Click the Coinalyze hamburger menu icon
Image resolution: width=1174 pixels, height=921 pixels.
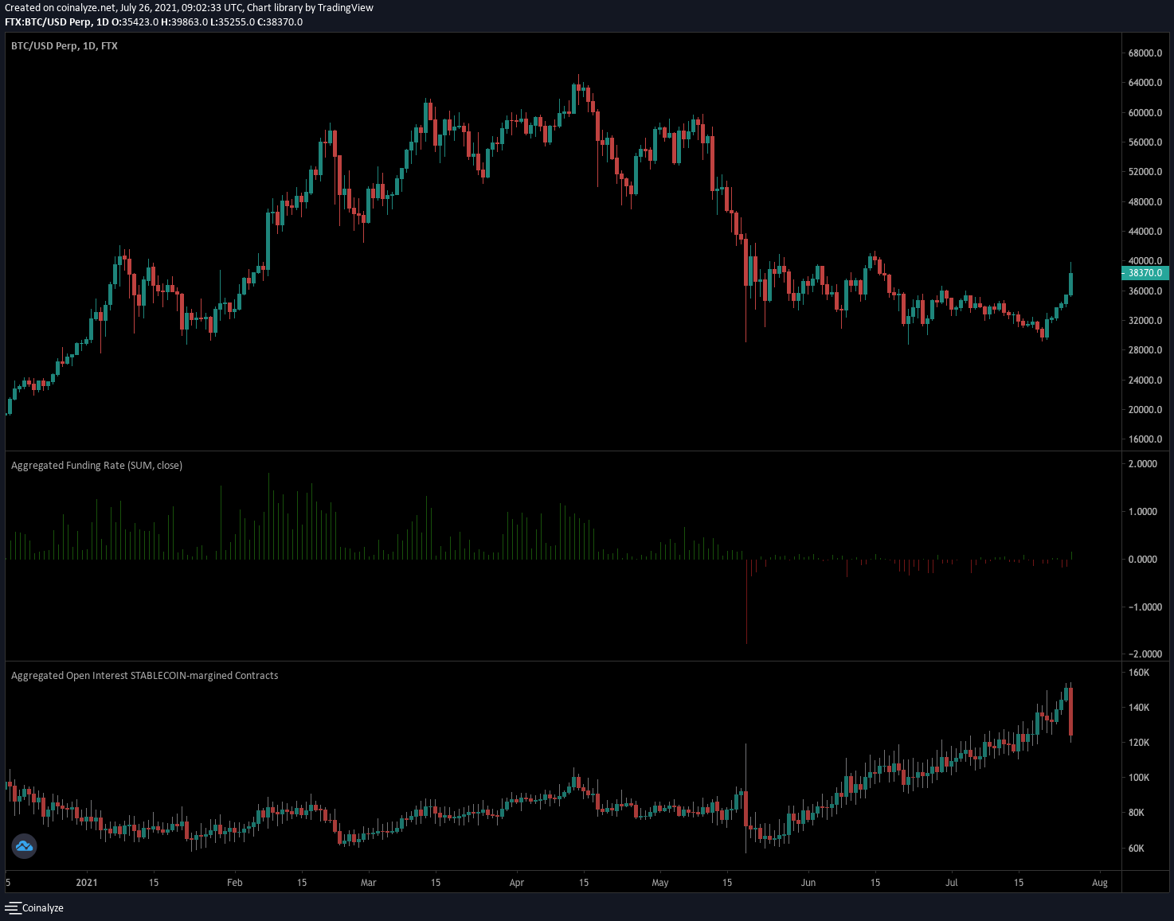point(13,907)
